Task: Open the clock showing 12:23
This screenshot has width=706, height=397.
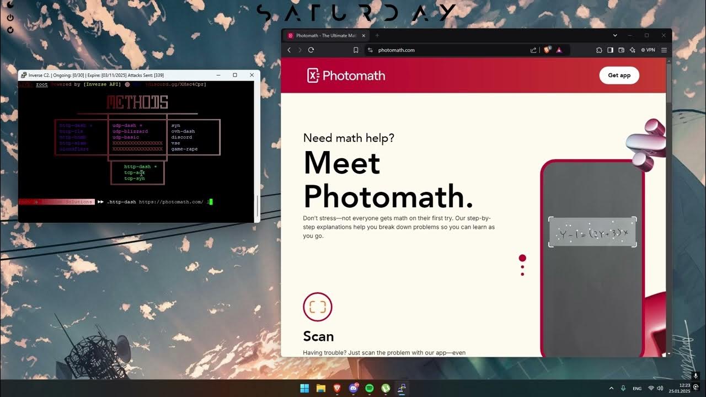Action: point(680,388)
